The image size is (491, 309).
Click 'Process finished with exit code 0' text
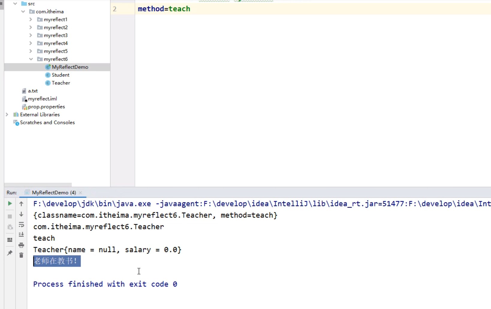105,284
